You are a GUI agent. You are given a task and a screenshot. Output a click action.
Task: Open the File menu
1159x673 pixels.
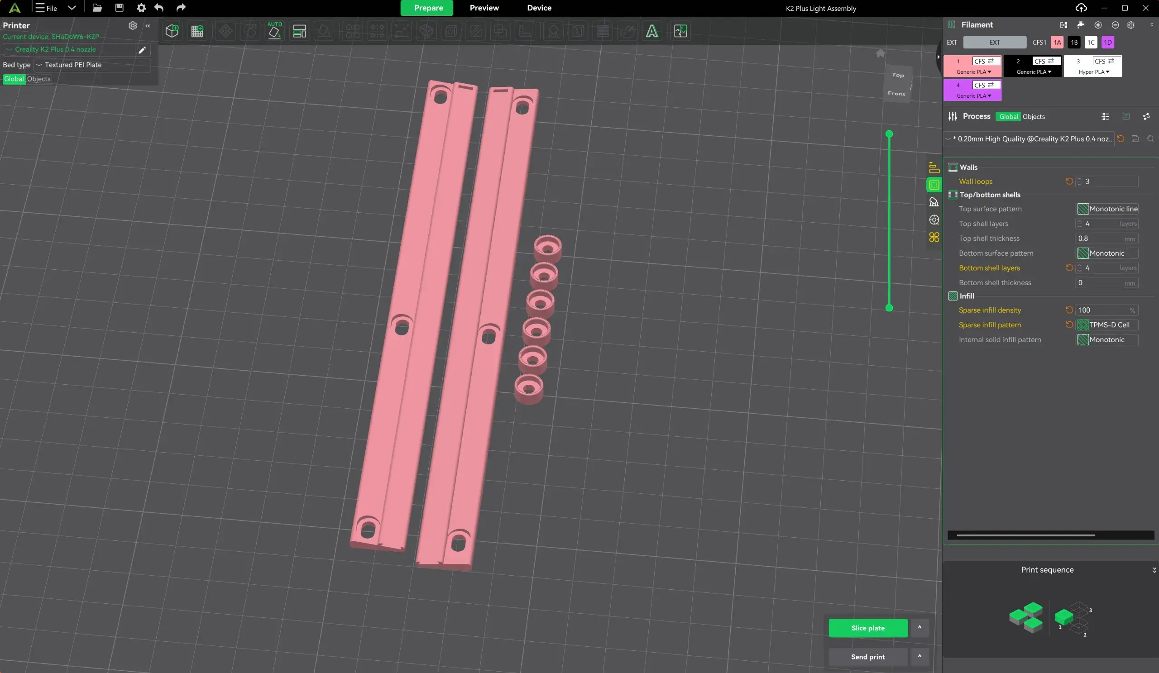point(46,8)
